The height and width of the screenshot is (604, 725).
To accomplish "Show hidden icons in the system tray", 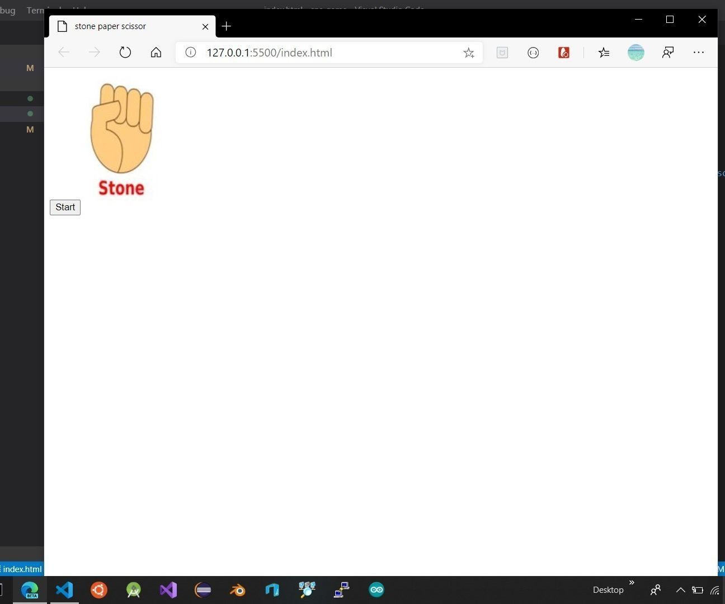I will click(x=680, y=589).
